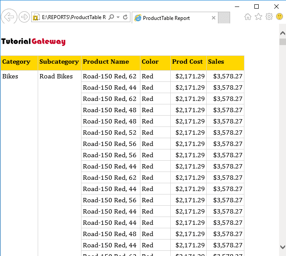
Task: Open the address bar autocomplete dropdown arrow
Action: 118,17
